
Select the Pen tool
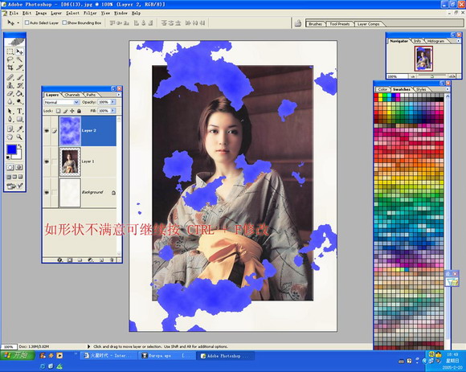point(10,119)
